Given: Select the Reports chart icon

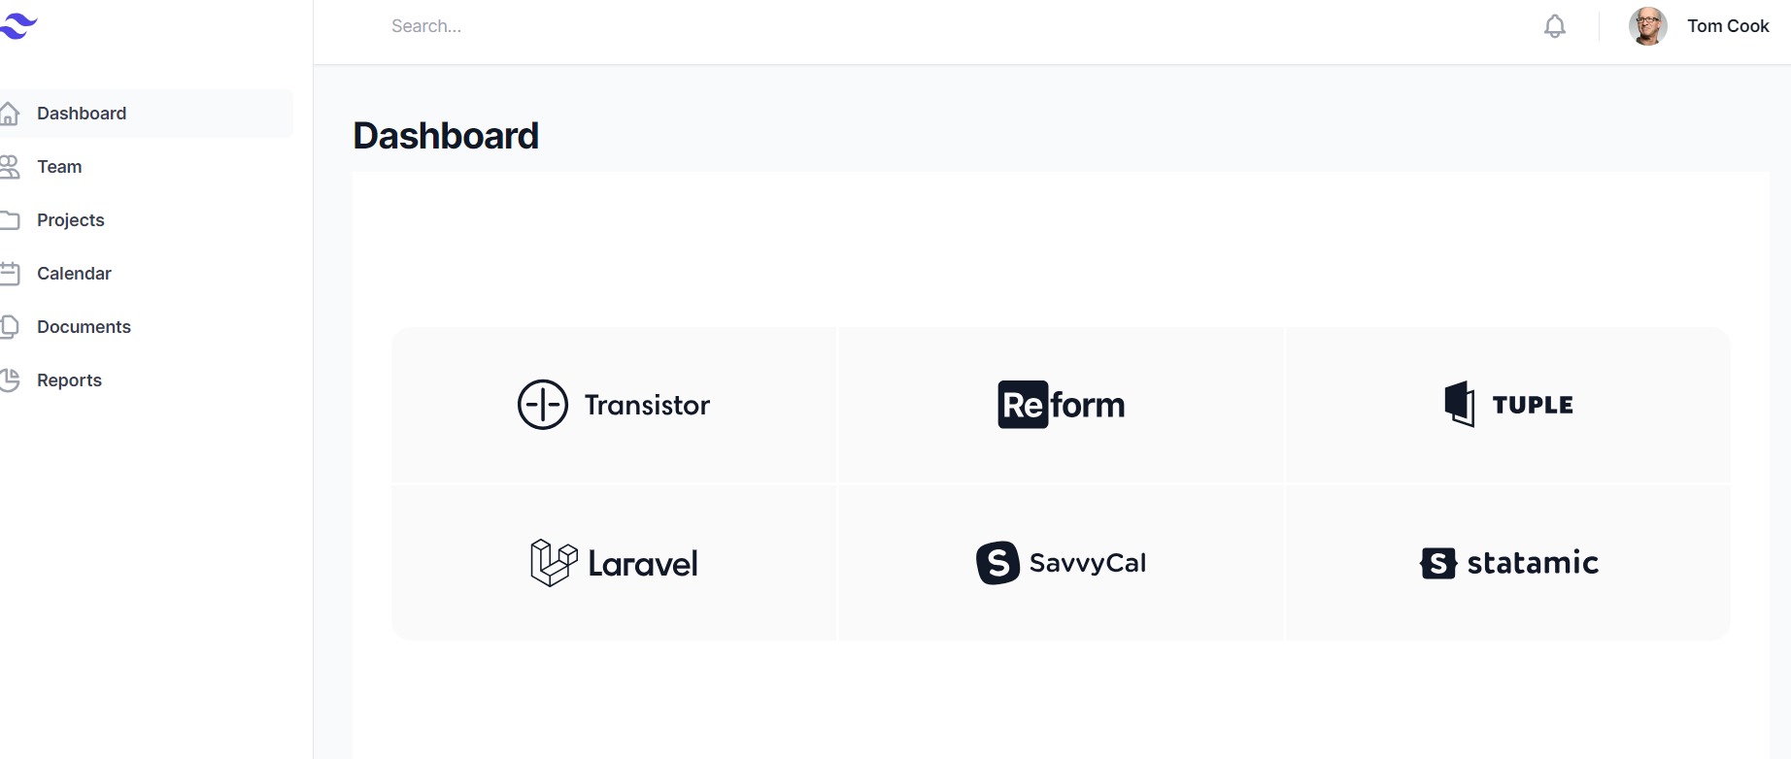Looking at the screenshot, I should [x=12, y=379].
